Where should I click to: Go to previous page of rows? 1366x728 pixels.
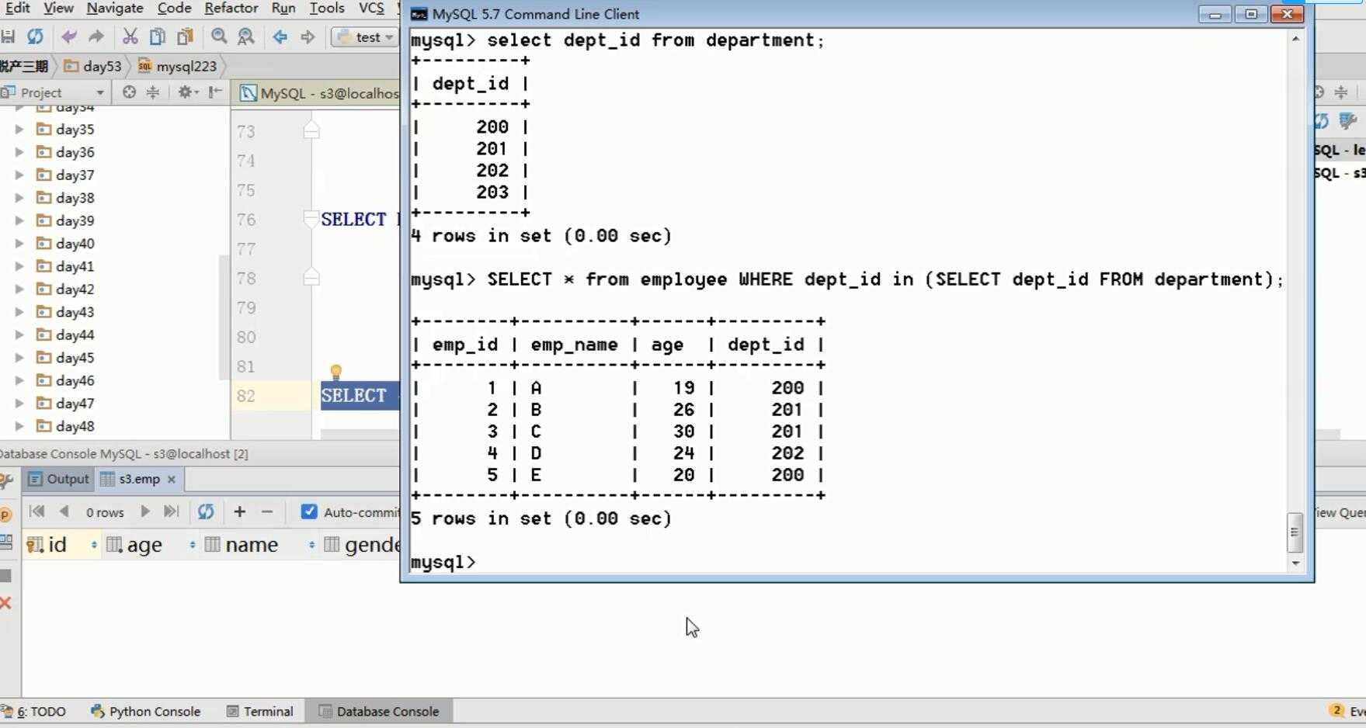point(64,511)
